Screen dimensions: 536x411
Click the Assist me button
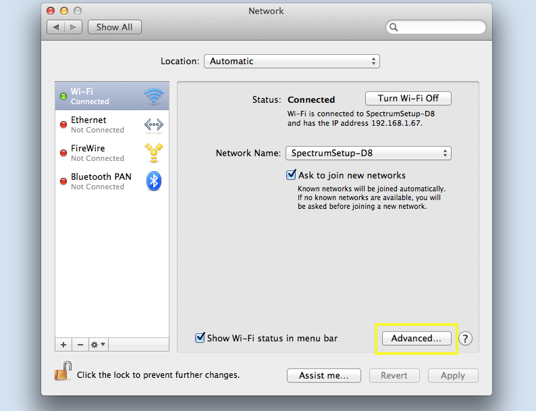click(324, 375)
